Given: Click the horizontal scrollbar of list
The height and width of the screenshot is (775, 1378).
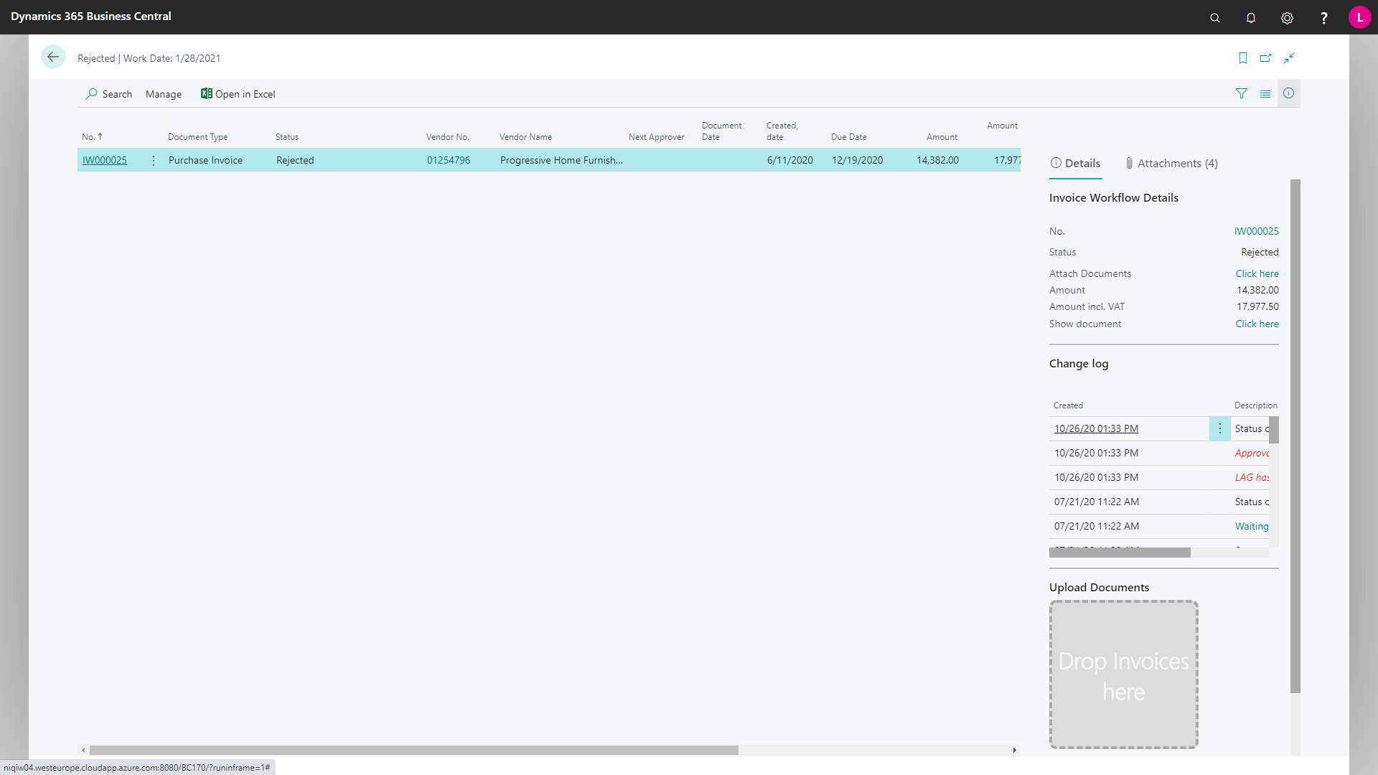Looking at the screenshot, I should [x=413, y=750].
